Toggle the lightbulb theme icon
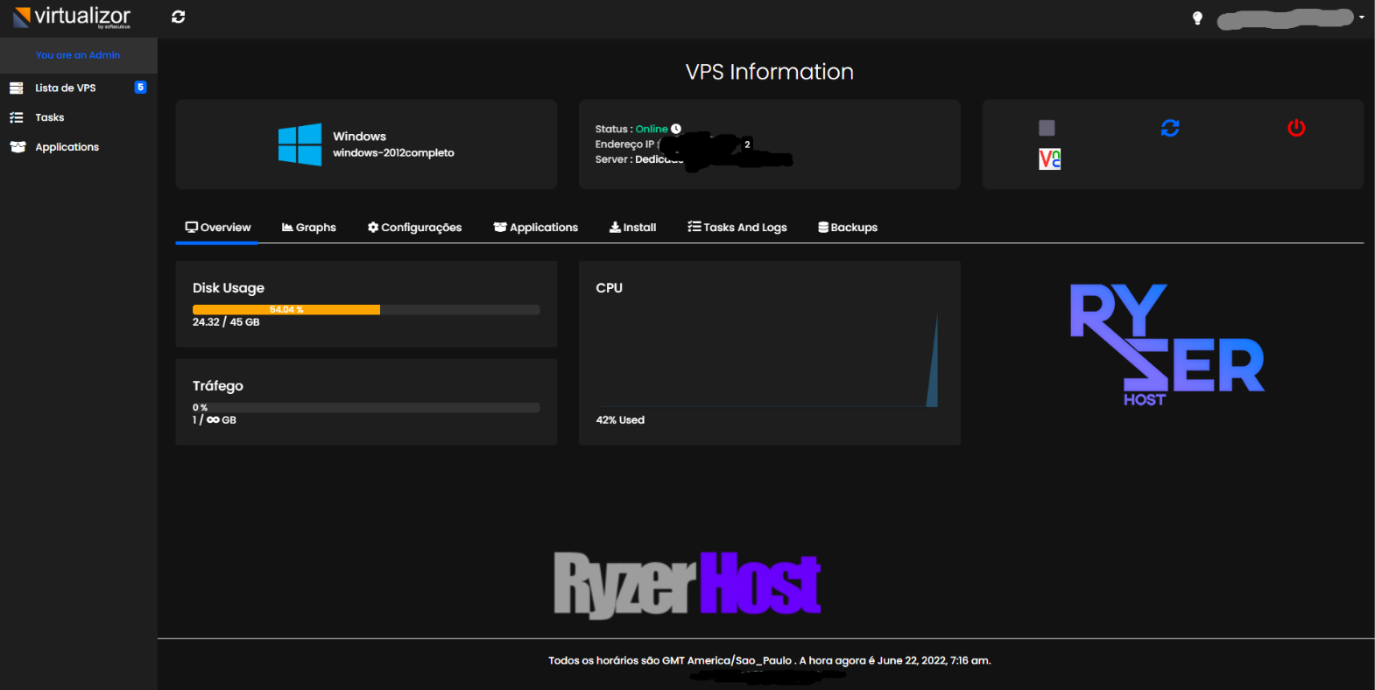This screenshot has height=690, width=1375. click(x=1197, y=18)
